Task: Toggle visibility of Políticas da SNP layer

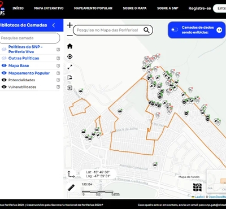Action: click(4, 49)
